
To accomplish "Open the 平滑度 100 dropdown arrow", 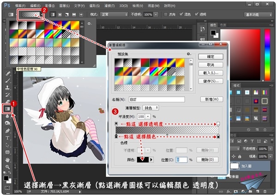I will [148, 116].
